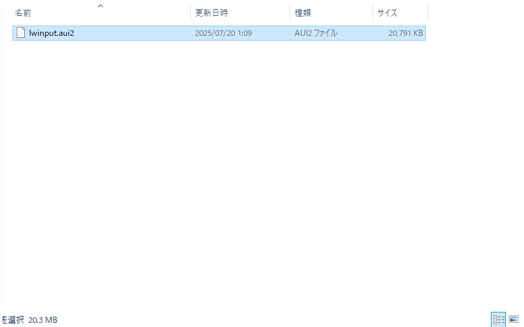The width and height of the screenshot is (524, 327).
Task: Click the を選択 status bar label
Action: pos(12,320)
